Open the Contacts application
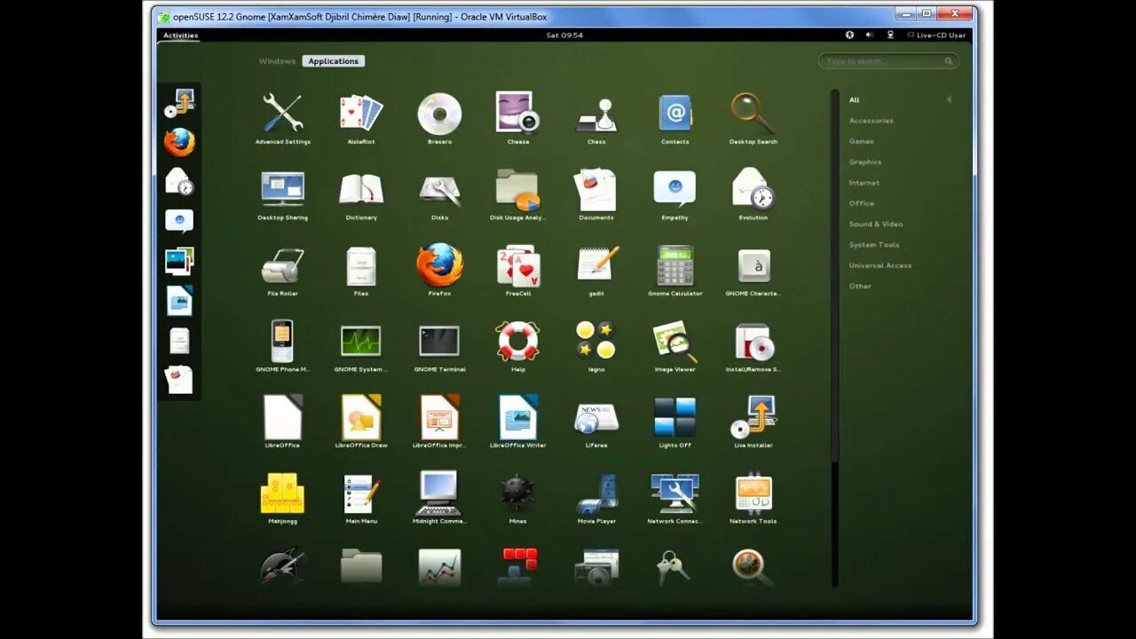This screenshot has width=1136, height=639. 674,118
